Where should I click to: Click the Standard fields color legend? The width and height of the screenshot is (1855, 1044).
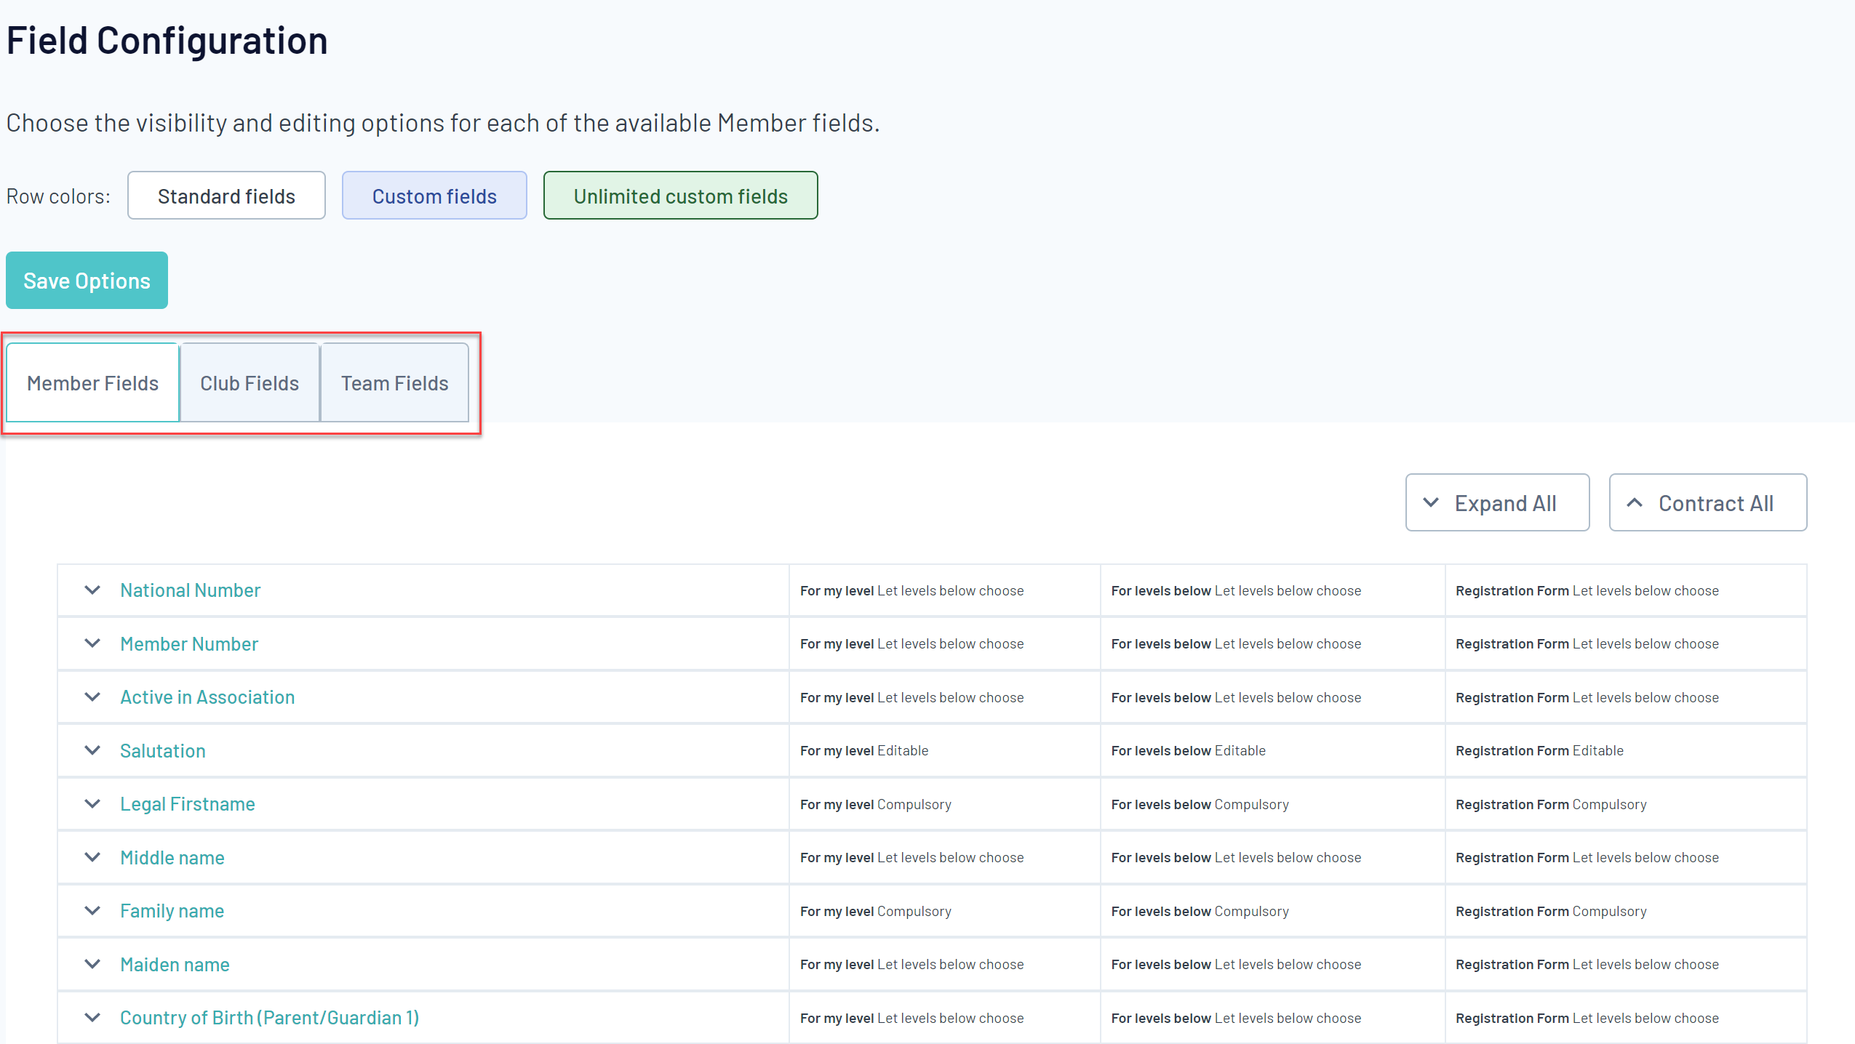(x=226, y=196)
